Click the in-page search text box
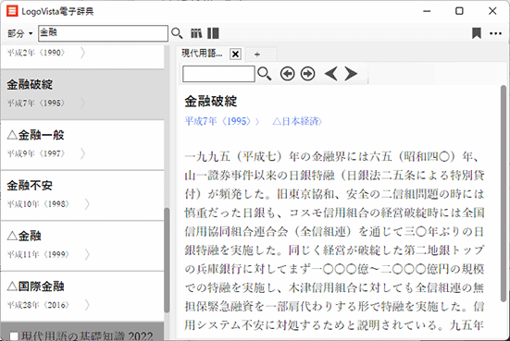Screen dimensions: 510x341 218,74
